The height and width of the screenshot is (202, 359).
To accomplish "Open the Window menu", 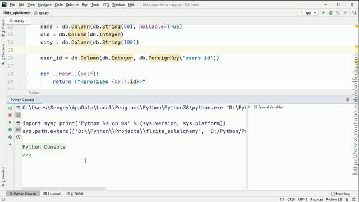I will click(x=118, y=4).
